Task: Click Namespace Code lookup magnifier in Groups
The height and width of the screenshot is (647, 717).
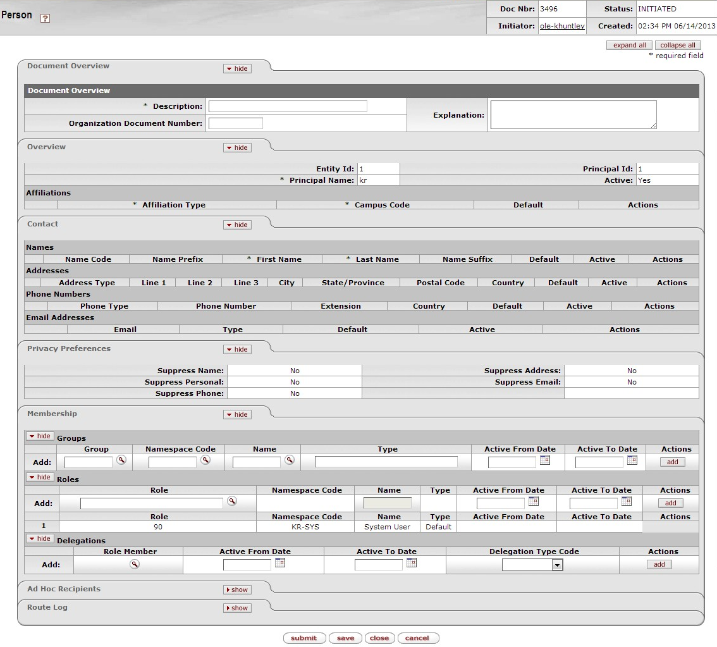Action: [205, 460]
